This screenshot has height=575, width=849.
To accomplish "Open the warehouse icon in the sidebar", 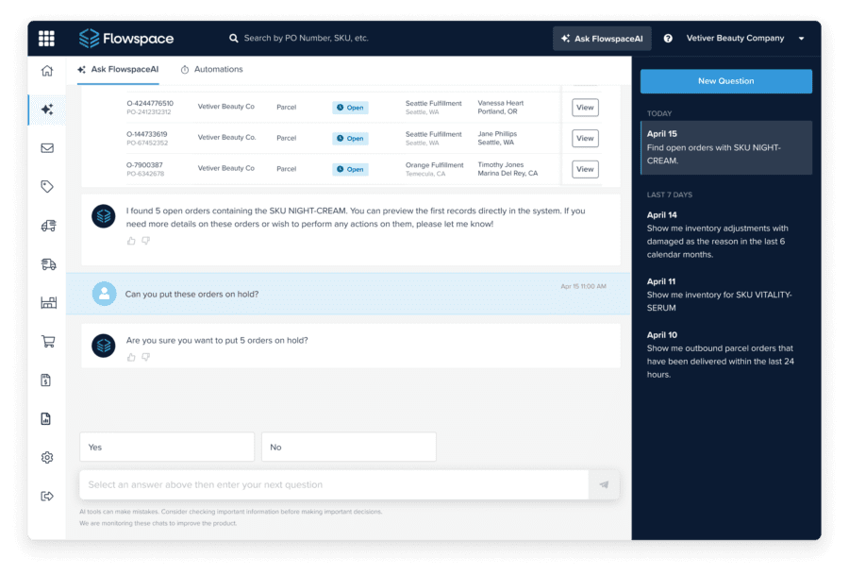I will [46, 303].
